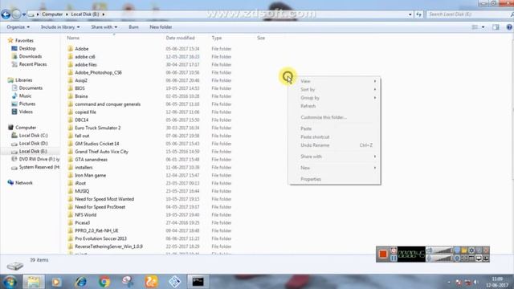Select the Euro Truck Simulator 2 folder
Image resolution: width=514 pixels, height=289 pixels.
click(98, 128)
